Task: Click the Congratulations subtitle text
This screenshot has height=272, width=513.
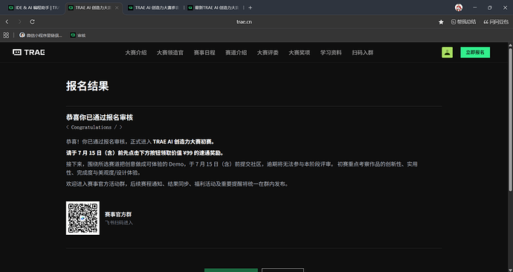Action: tap(94, 127)
